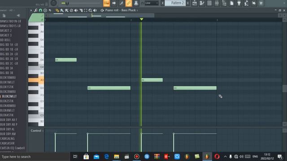This screenshot has width=287, height=161.
Task: Click the highlighted A3 piano key
Action: click(36, 80)
